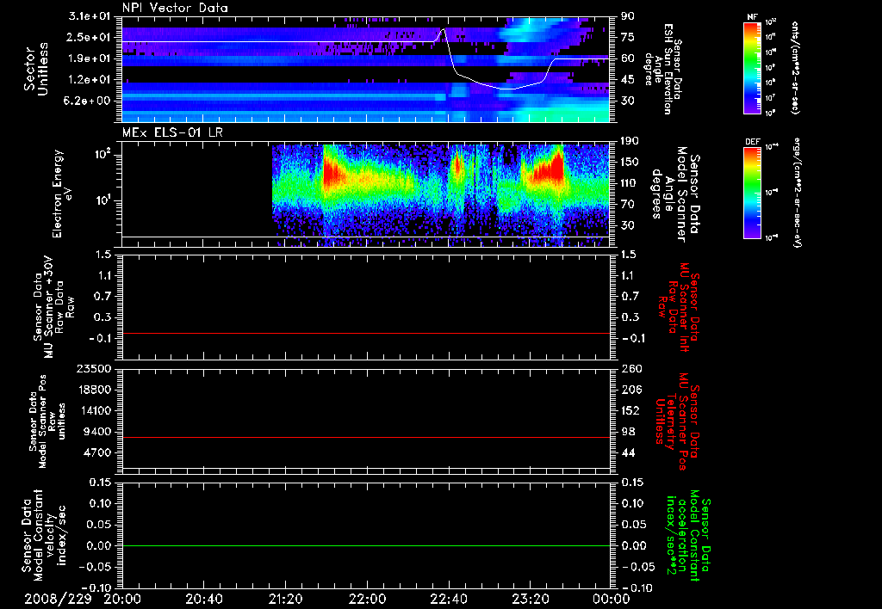882x609 pixels.
Task: Click the 98 telemetry tick label
Action: point(628,432)
